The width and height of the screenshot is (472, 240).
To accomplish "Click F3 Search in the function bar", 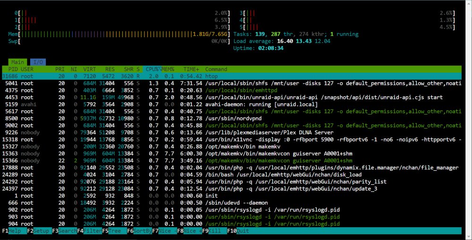I will click(x=64, y=231).
